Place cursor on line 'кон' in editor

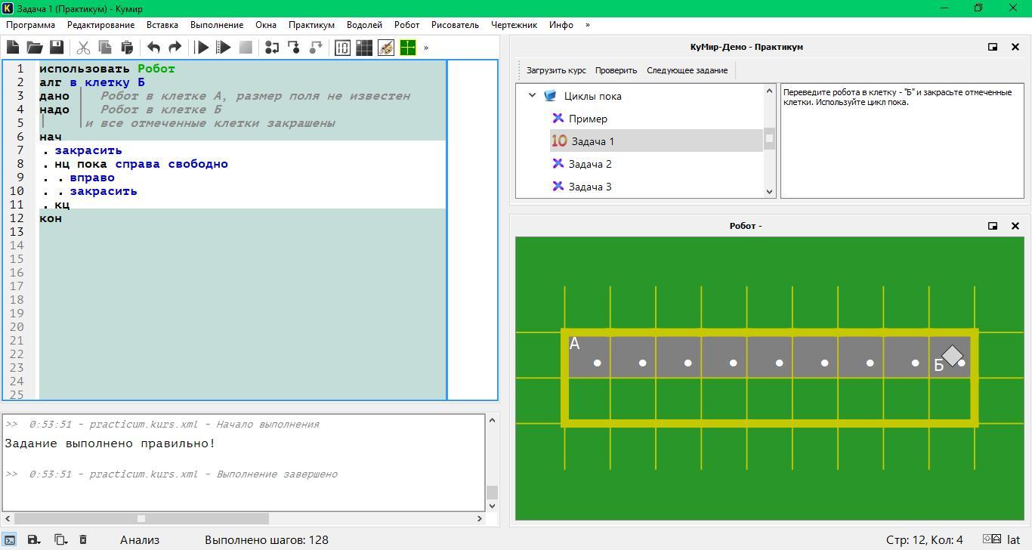pyautogui.click(x=51, y=218)
